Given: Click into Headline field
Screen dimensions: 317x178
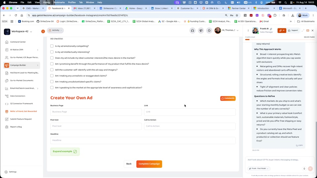Looking at the screenshot, I should coord(143,140).
